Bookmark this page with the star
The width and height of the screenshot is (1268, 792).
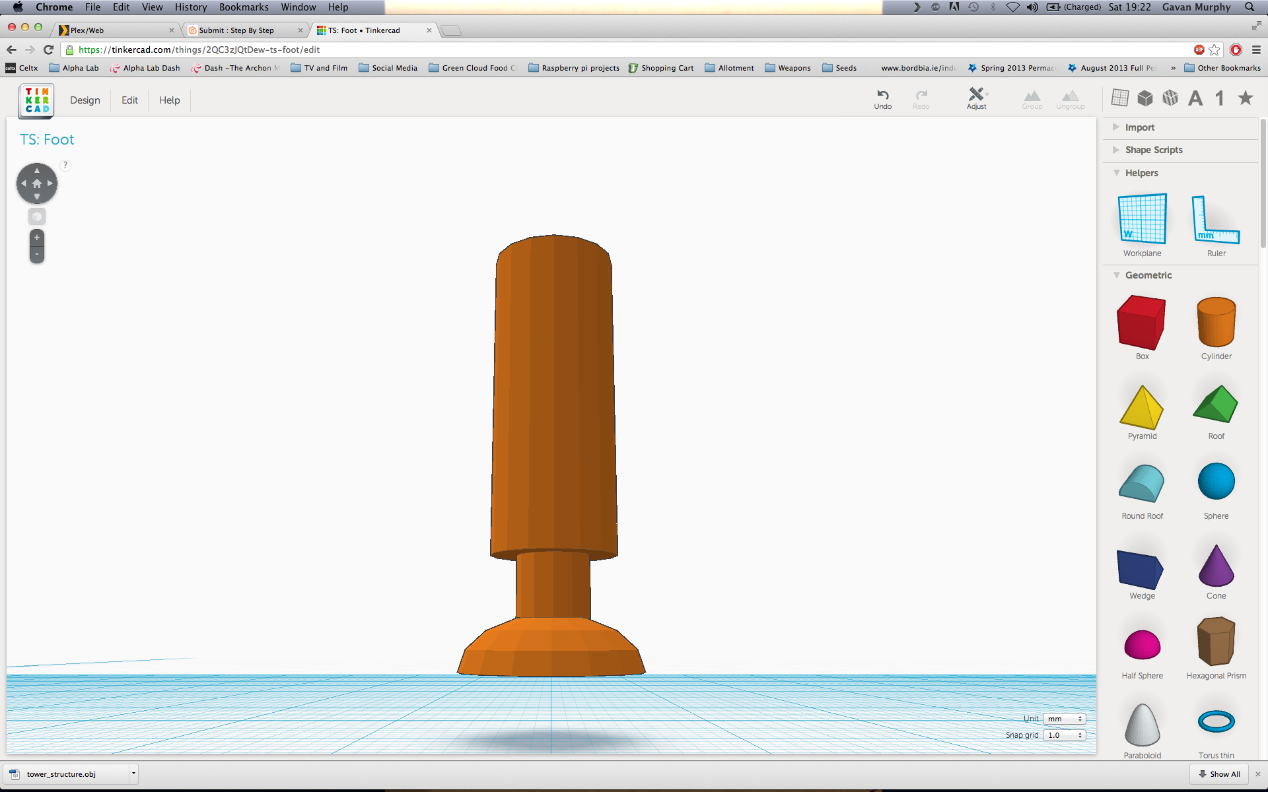[x=1214, y=49]
